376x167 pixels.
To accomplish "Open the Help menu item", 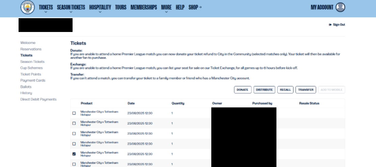I will pyautogui.click(x=180, y=7).
